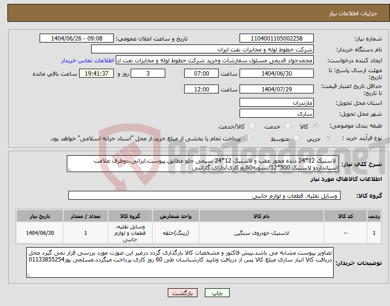Click the نام کالا column header

point(261,216)
